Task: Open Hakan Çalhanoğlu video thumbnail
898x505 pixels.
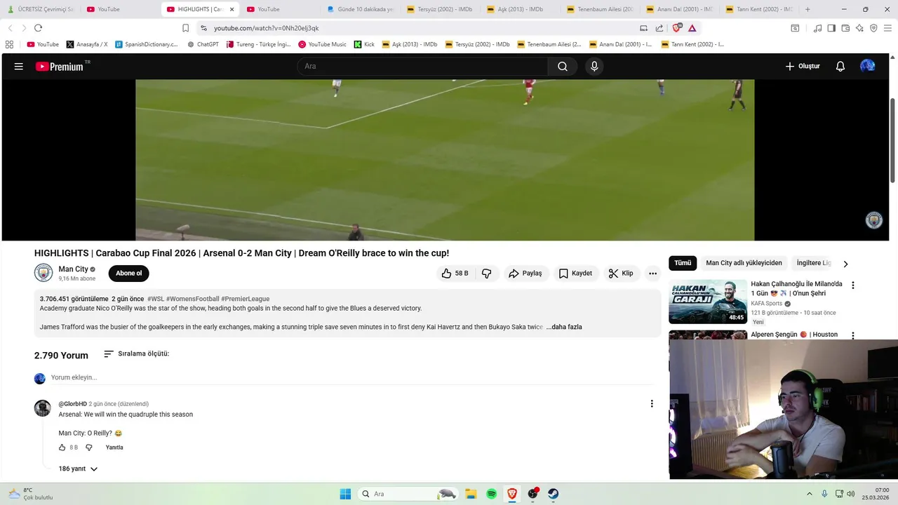Action: point(707,302)
